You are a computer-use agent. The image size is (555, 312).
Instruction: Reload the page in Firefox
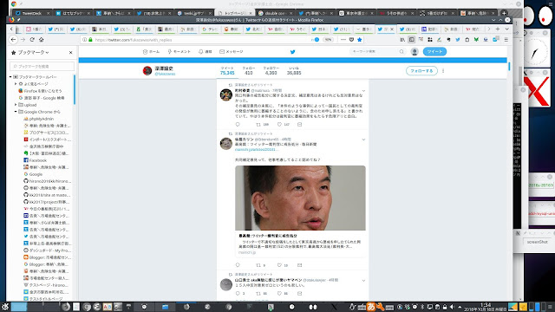[x=32, y=40]
